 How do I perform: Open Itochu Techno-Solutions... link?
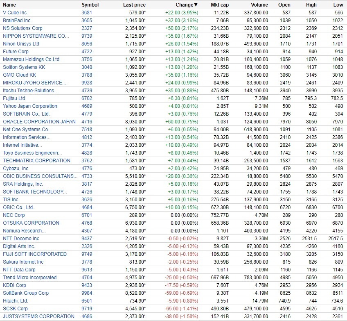(30, 91)
